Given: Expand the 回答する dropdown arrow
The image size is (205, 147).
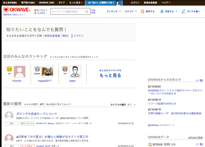Looking at the screenshot, I should (x=176, y=11).
